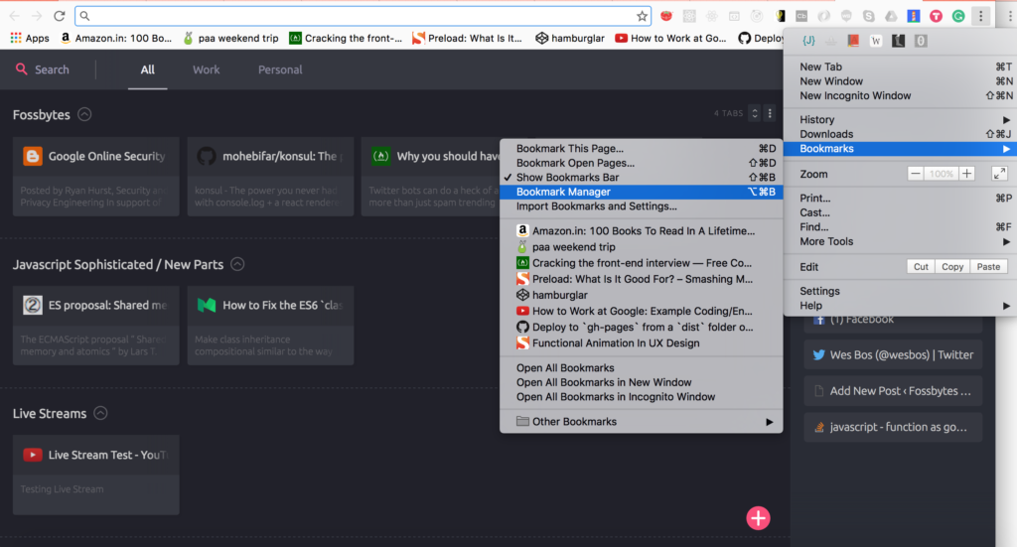
Task: Choose Cast from Chrome menu
Action: coord(899,212)
